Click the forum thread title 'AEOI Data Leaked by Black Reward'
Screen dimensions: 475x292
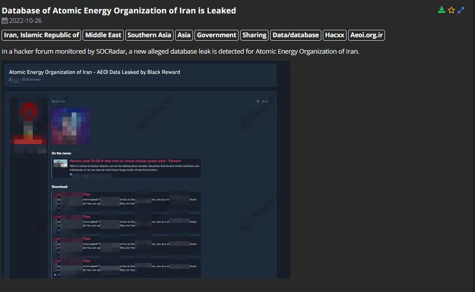click(138, 72)
